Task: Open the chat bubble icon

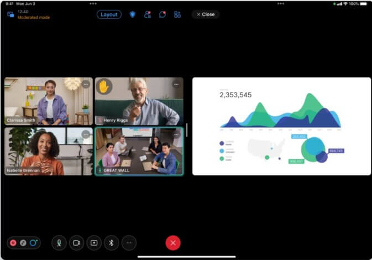Action: [162, 14]
